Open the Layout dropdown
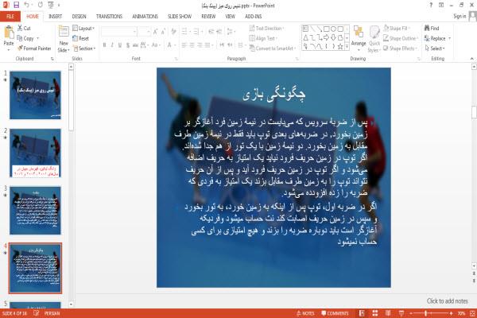477x318 pixels. click(83, 28)
